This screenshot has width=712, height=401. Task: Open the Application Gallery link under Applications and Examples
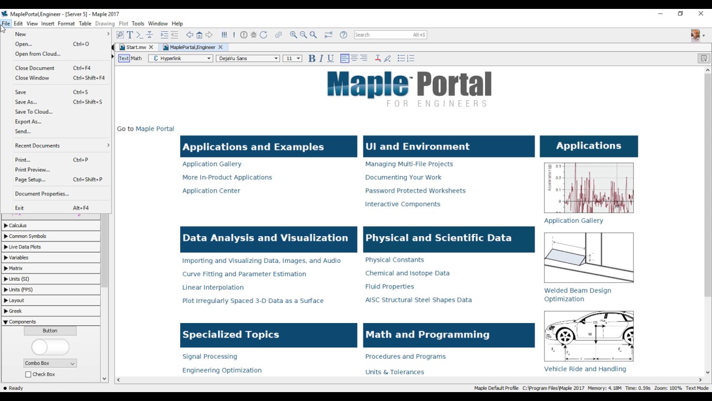tap(212, 164)
